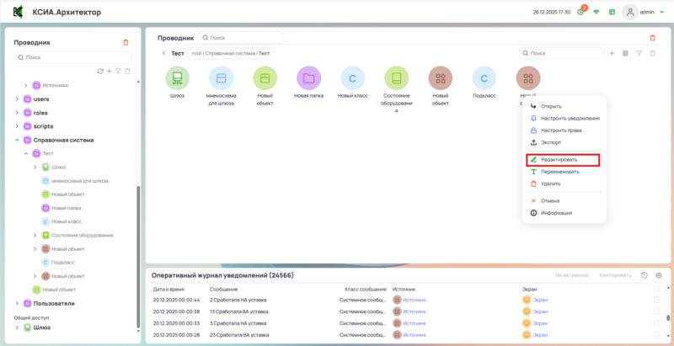Open the Шлюз icon in the main panel
The image size is (674, 346).
coord(177,79)
